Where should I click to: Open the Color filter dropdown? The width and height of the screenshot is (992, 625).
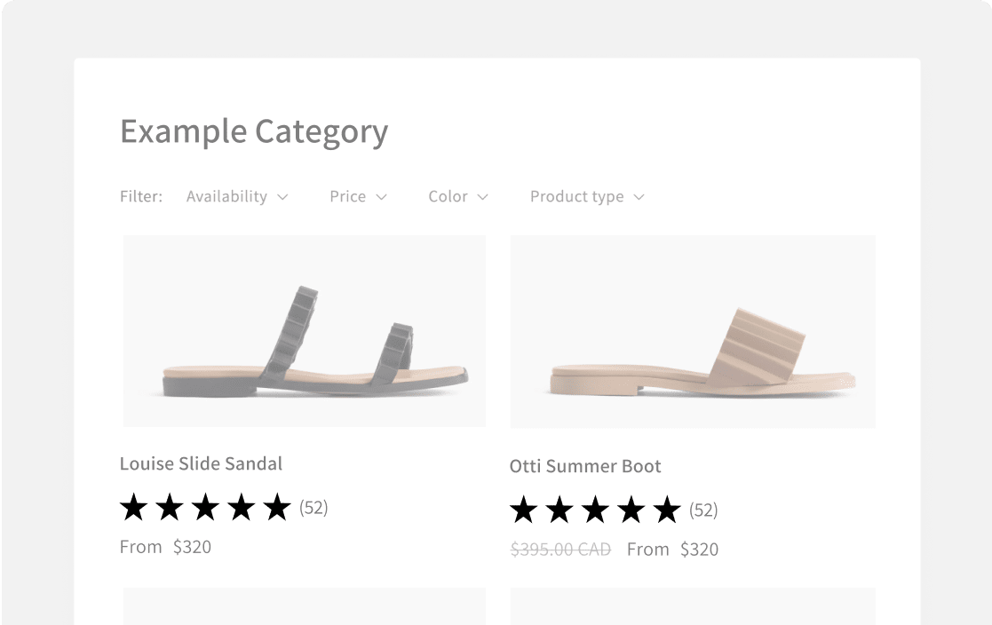click(x=458, y=197)
